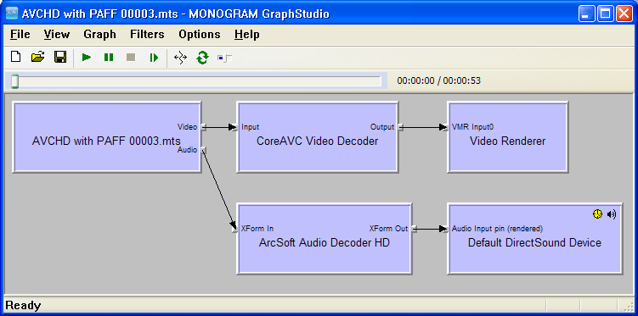Stop the graph using the gray square
This screenshot has height=316, width=638.
point(131,58)
